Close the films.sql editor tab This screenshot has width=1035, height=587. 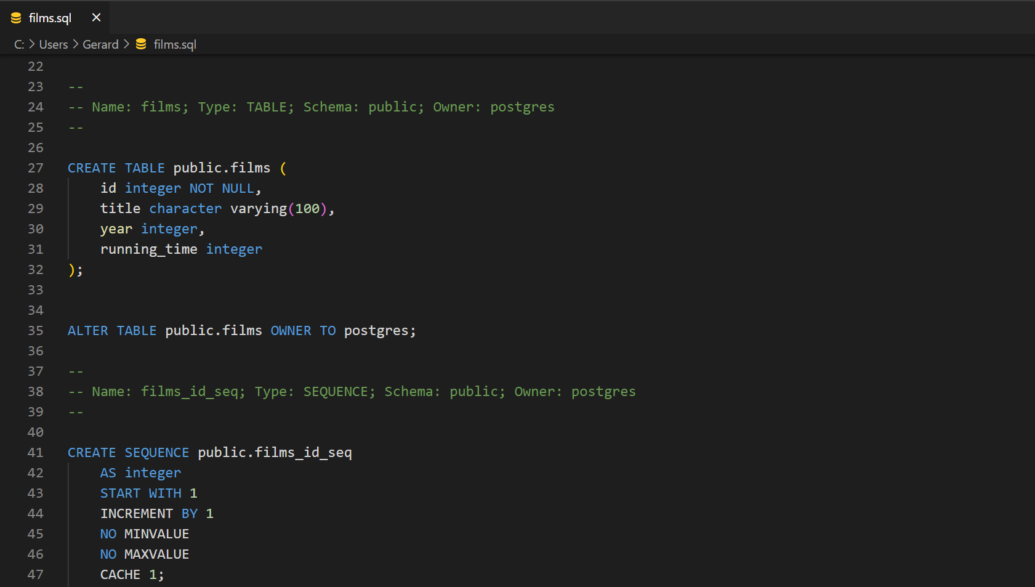coord(96,18)
